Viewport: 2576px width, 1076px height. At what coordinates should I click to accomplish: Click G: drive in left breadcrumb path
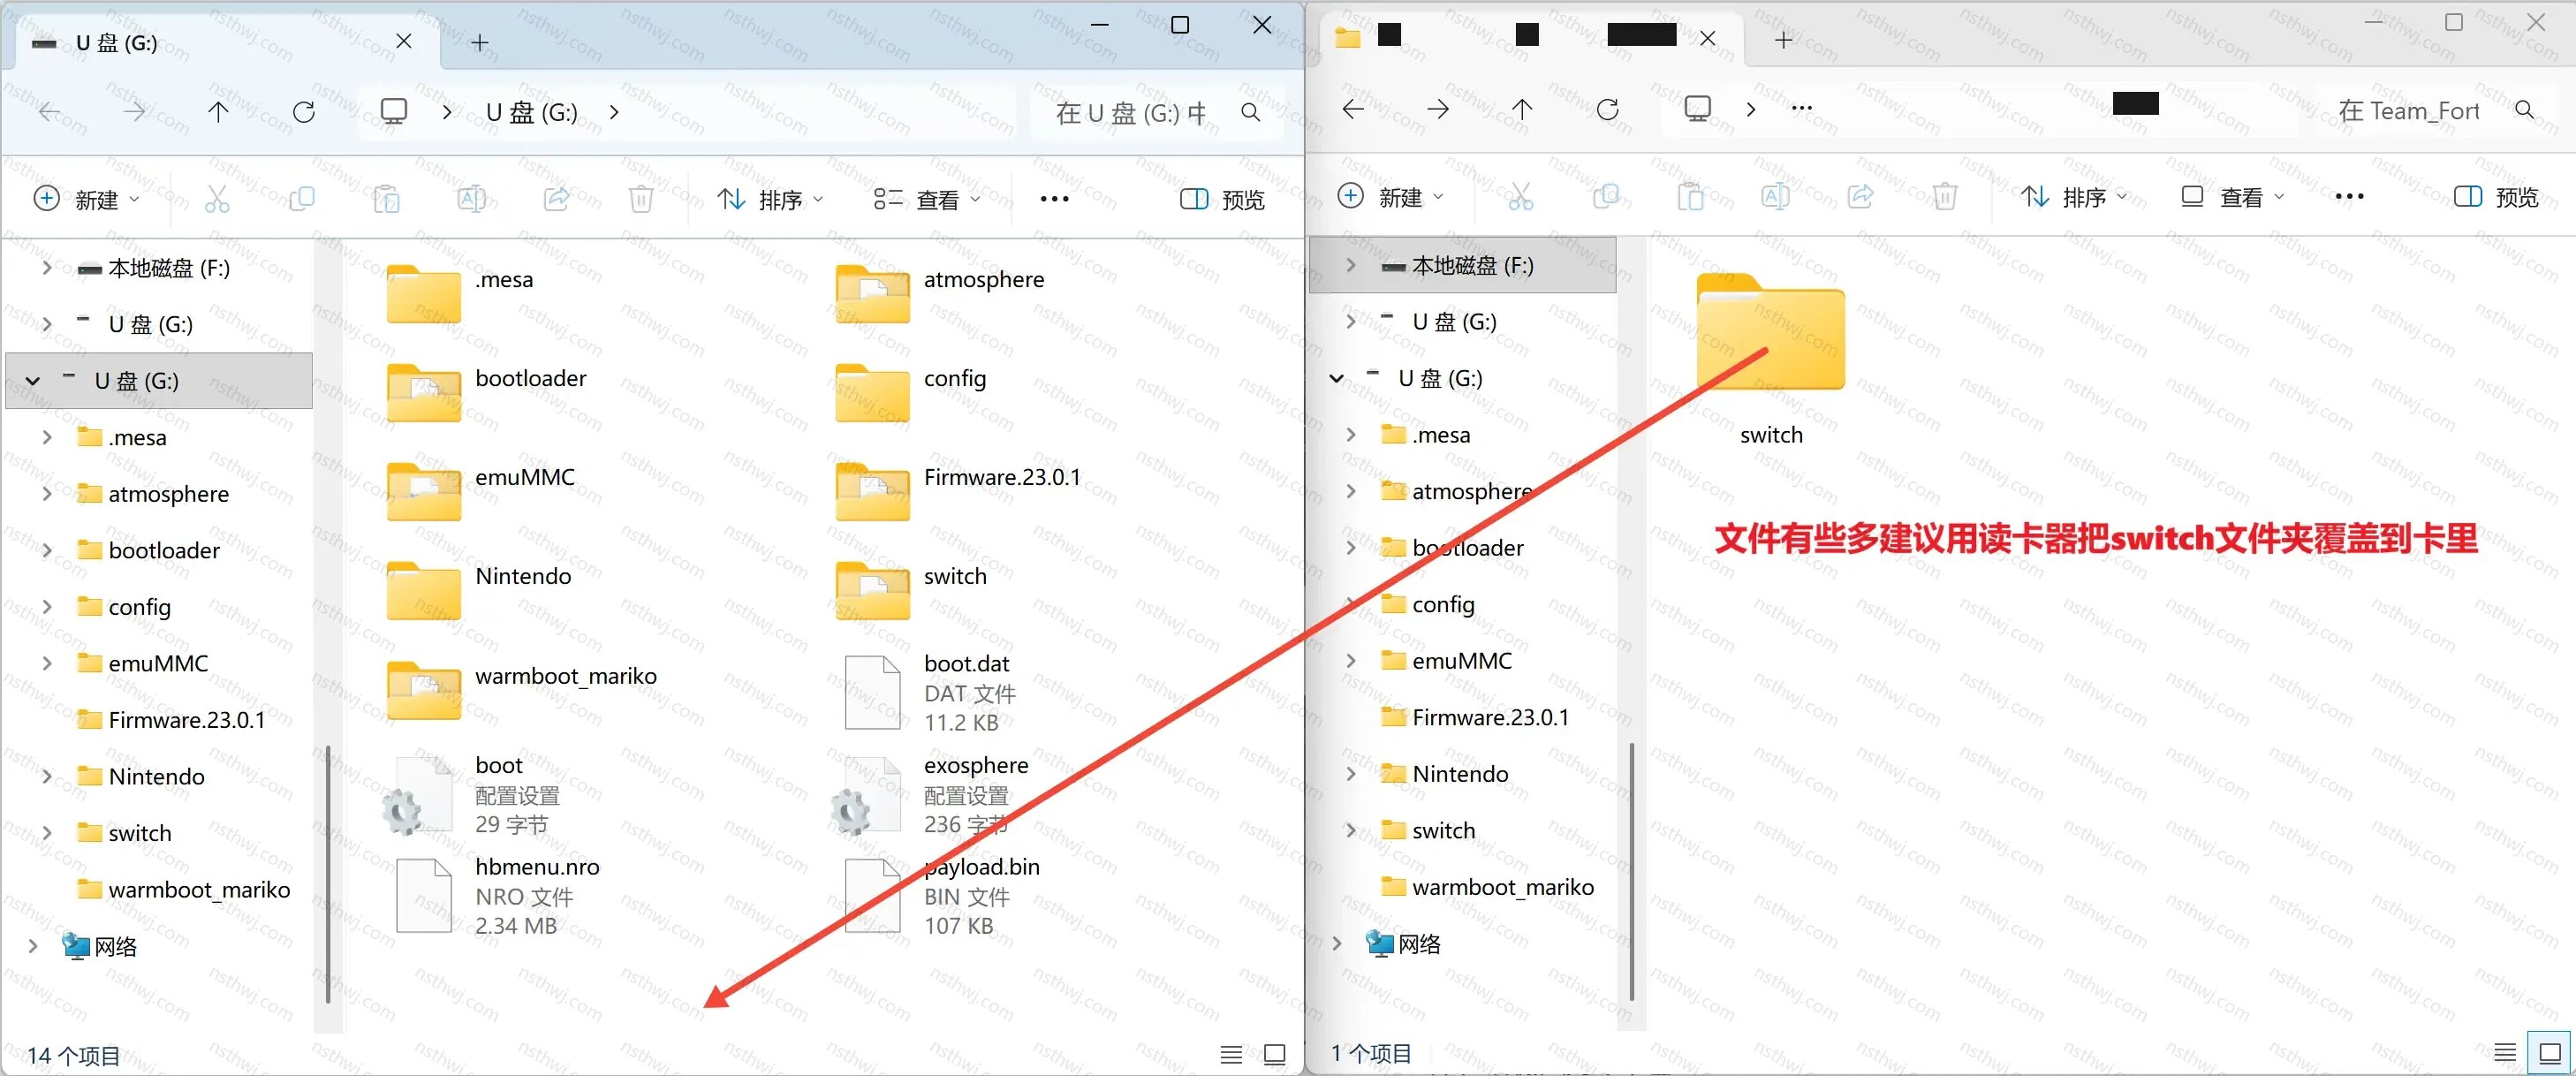(x=531, y=112)
